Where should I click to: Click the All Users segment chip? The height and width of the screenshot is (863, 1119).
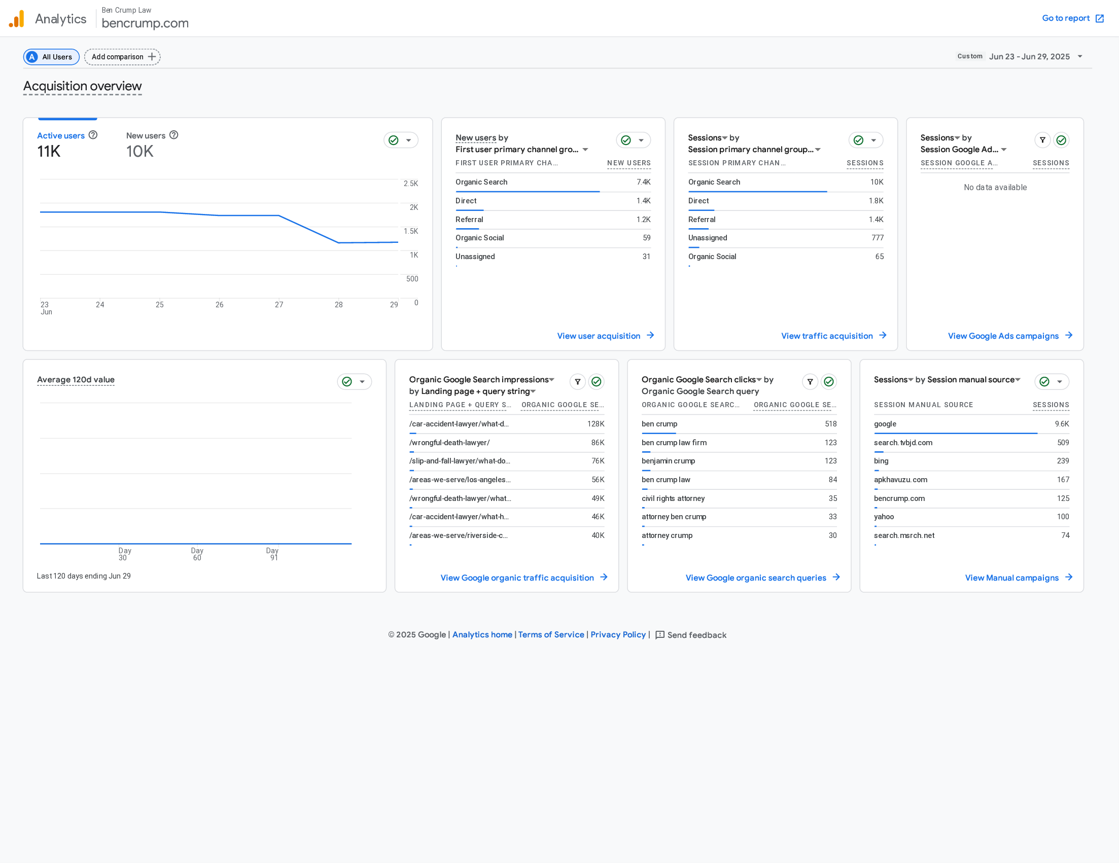[51, 57]
